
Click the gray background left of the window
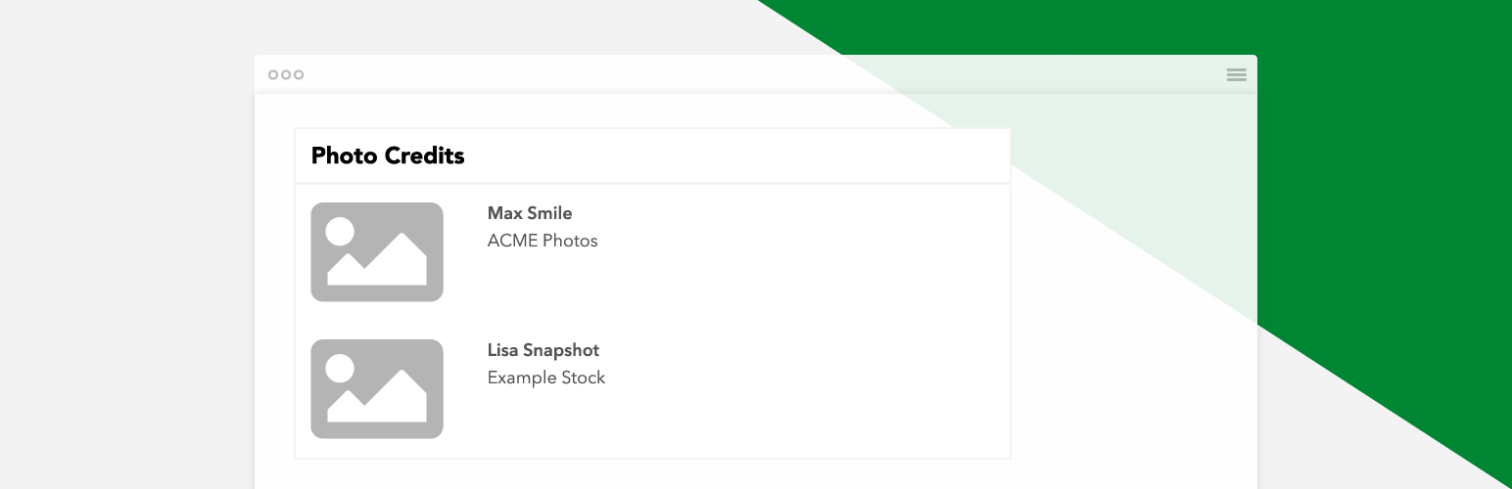click(127, 244)
